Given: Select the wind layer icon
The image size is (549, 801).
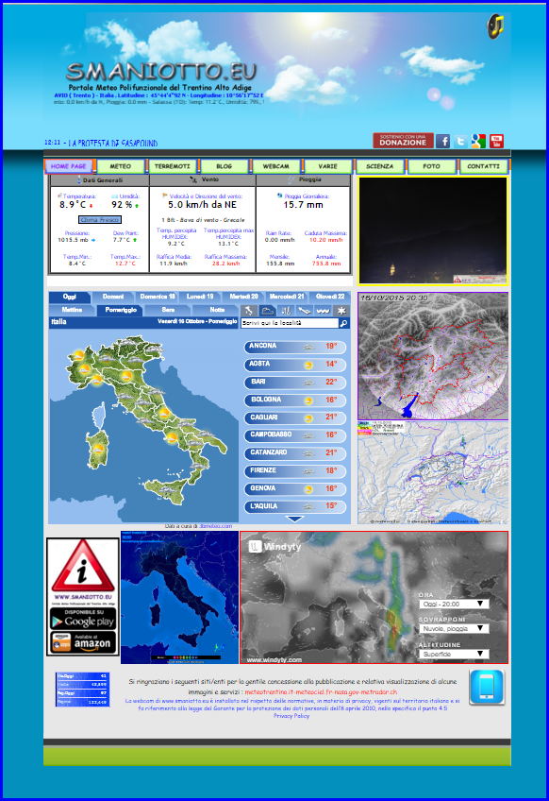Looking at the screenshot, I should pos(305,310).
